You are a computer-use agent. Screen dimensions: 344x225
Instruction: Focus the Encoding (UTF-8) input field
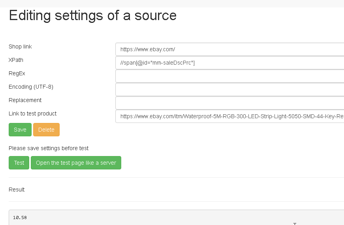[230, 89]
